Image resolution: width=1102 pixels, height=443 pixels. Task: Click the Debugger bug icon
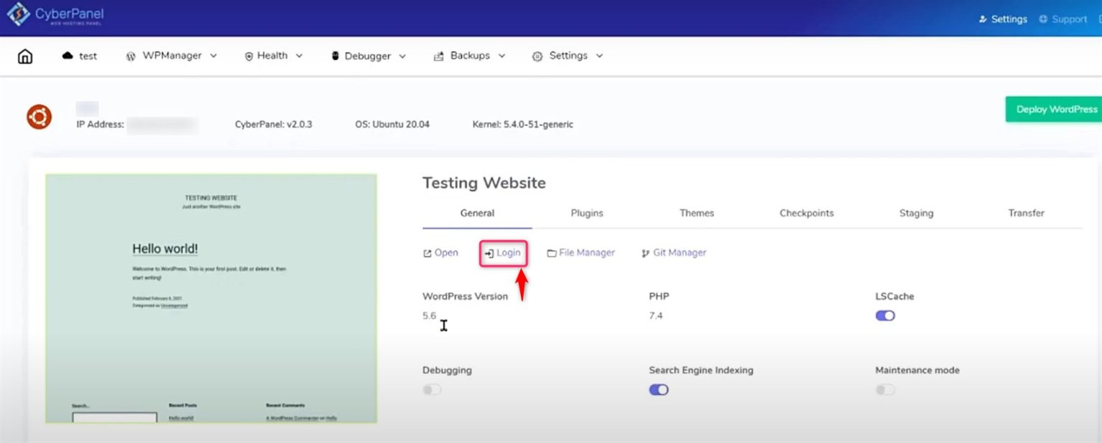pos(334,55)
